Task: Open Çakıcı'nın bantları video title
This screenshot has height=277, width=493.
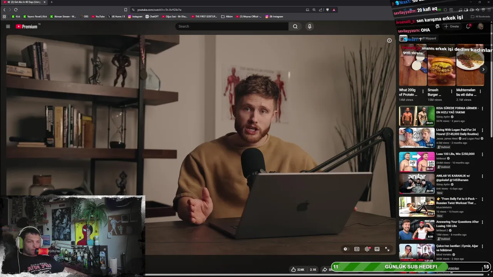Action: tap(457, 248)
